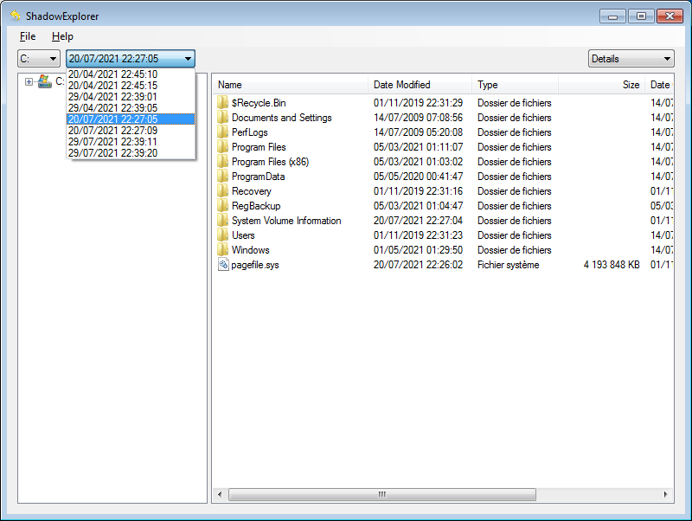The height and width of the screenshot is (521, 692).
Task: Click the ShadowExplorer title bar icon
Action: tap(16, 16)
